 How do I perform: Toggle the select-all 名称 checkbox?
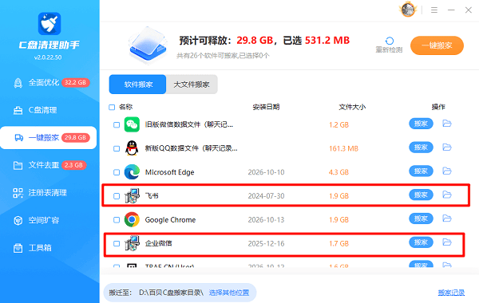pyautogui.click(x=112, y=107)
